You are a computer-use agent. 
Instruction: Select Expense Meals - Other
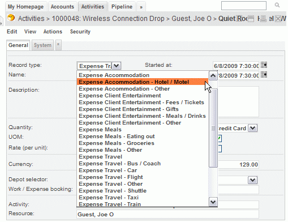tap(143, 150)
